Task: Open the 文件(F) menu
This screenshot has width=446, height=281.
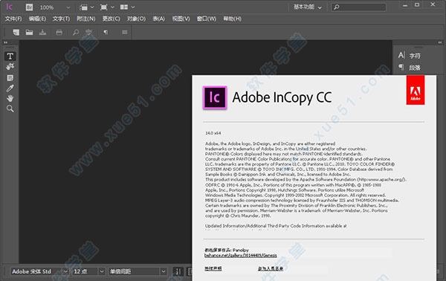Action: 13,19
